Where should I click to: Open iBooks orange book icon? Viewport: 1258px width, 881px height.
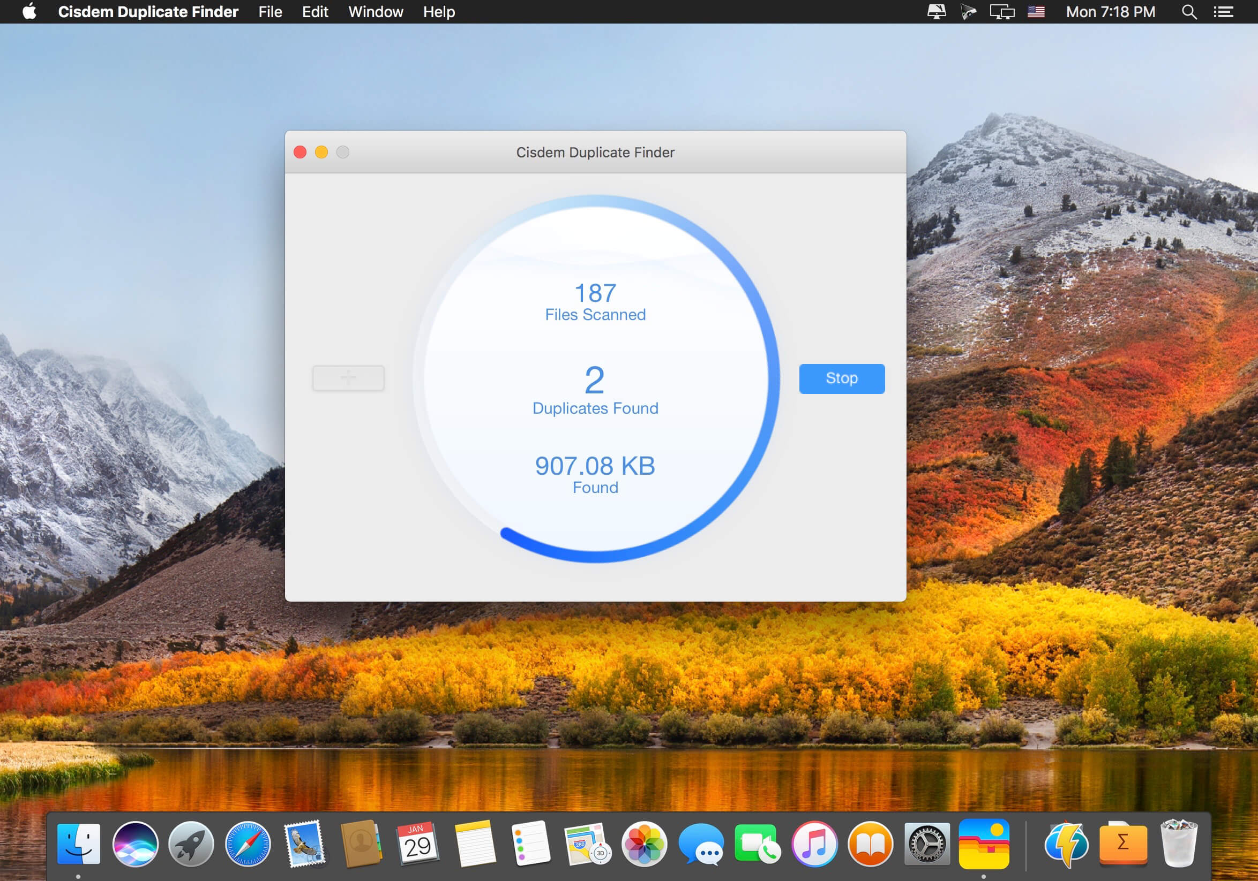coord(871,845)
